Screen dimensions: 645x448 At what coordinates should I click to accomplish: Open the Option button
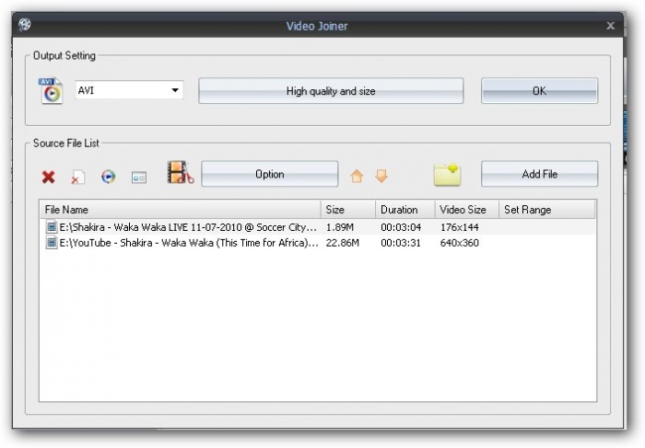click(x=269, y=174)
